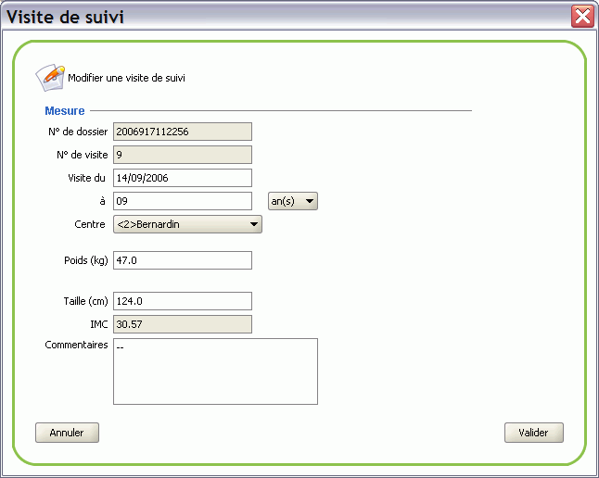599x478 pixels.
Task: Click the Annuler button
Action: [68, 433]
